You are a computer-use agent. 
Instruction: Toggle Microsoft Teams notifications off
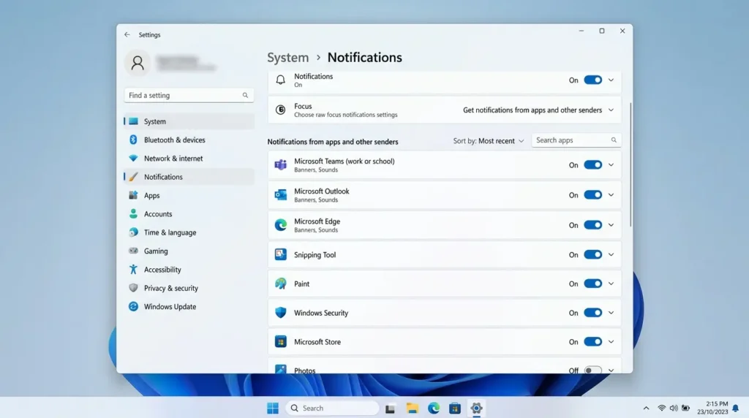(592, 165)
